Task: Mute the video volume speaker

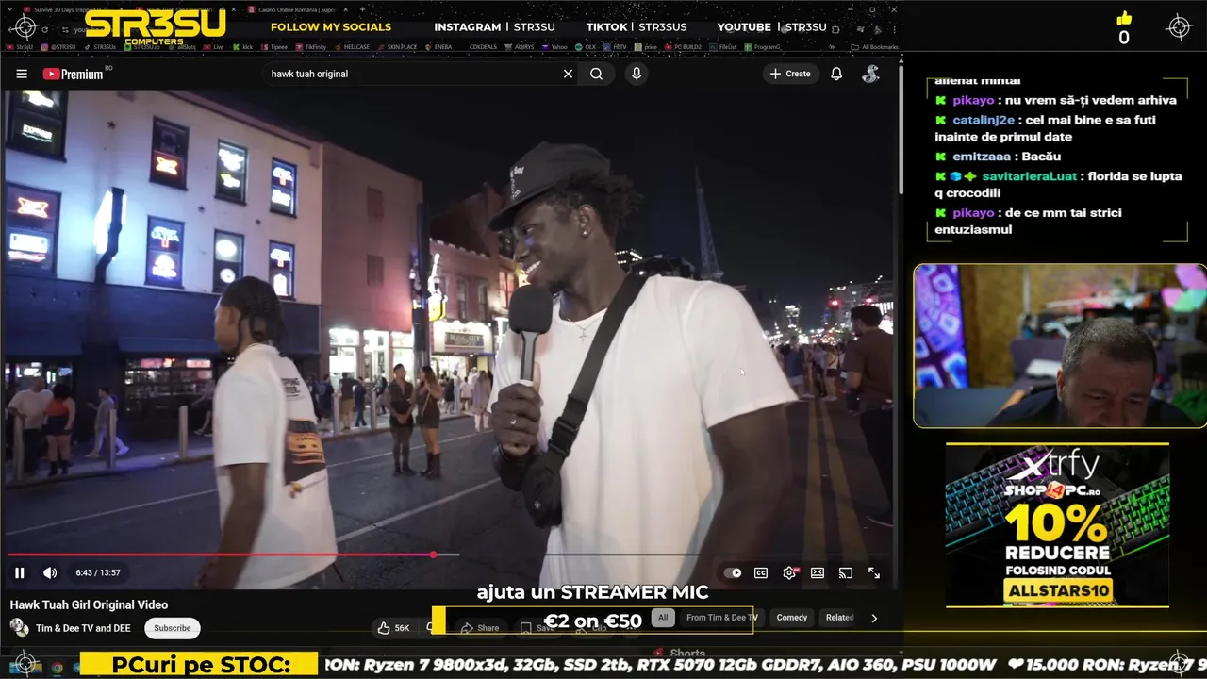Action: 50,572
